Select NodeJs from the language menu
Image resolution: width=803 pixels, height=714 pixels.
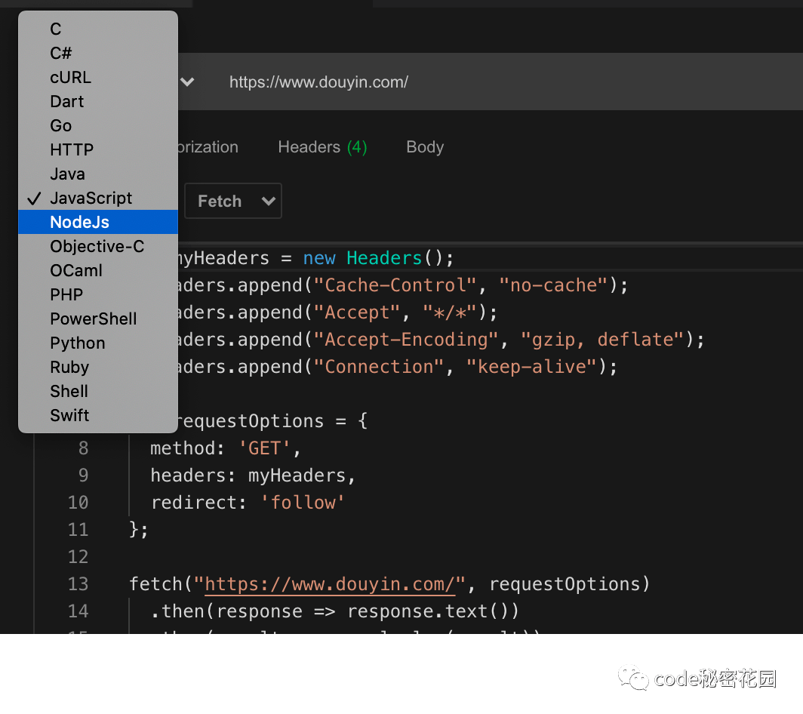tap(80, 222)
